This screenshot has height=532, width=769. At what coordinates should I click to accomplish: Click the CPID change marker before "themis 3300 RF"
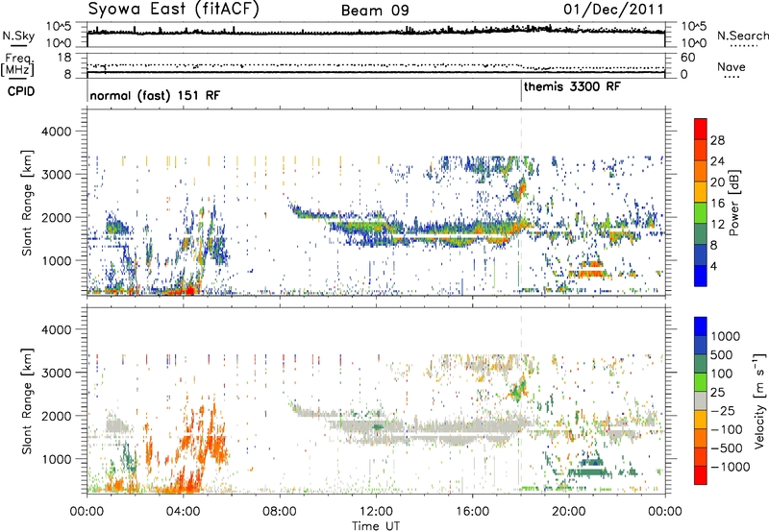[521, 91]
